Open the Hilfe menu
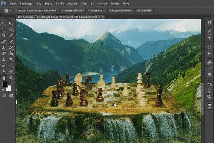This screenshot has height=143, width=214. (126, 4)
